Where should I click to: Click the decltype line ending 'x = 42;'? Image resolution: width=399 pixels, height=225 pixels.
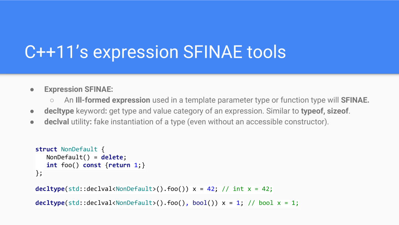(x=127, y=189)
